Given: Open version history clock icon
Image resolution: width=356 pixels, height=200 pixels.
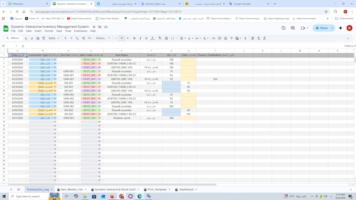Looking at the screenshot, I should pos(283,28).
